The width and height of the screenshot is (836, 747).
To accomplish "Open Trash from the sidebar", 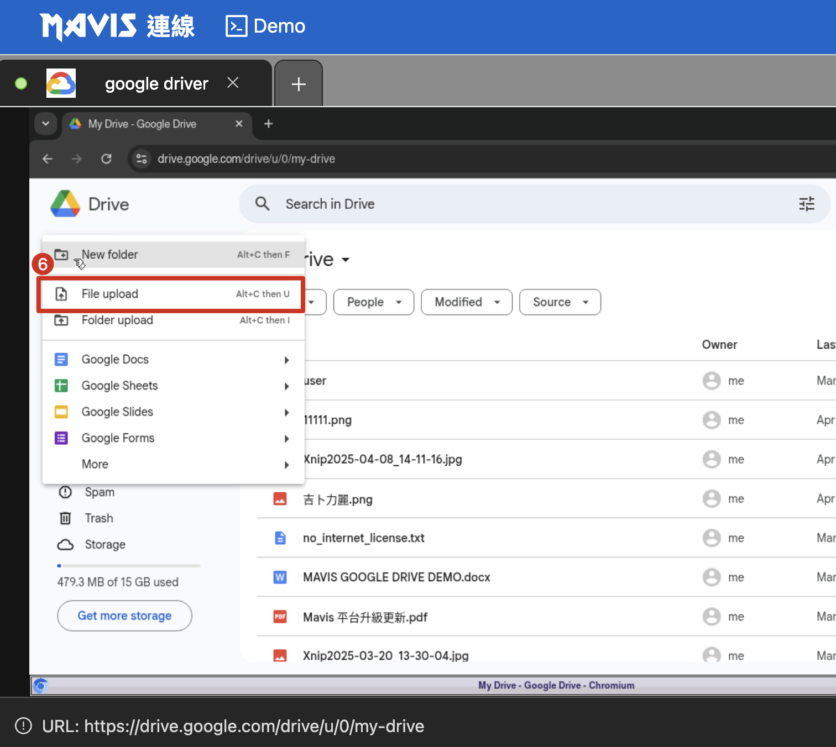I will point(98,518).
